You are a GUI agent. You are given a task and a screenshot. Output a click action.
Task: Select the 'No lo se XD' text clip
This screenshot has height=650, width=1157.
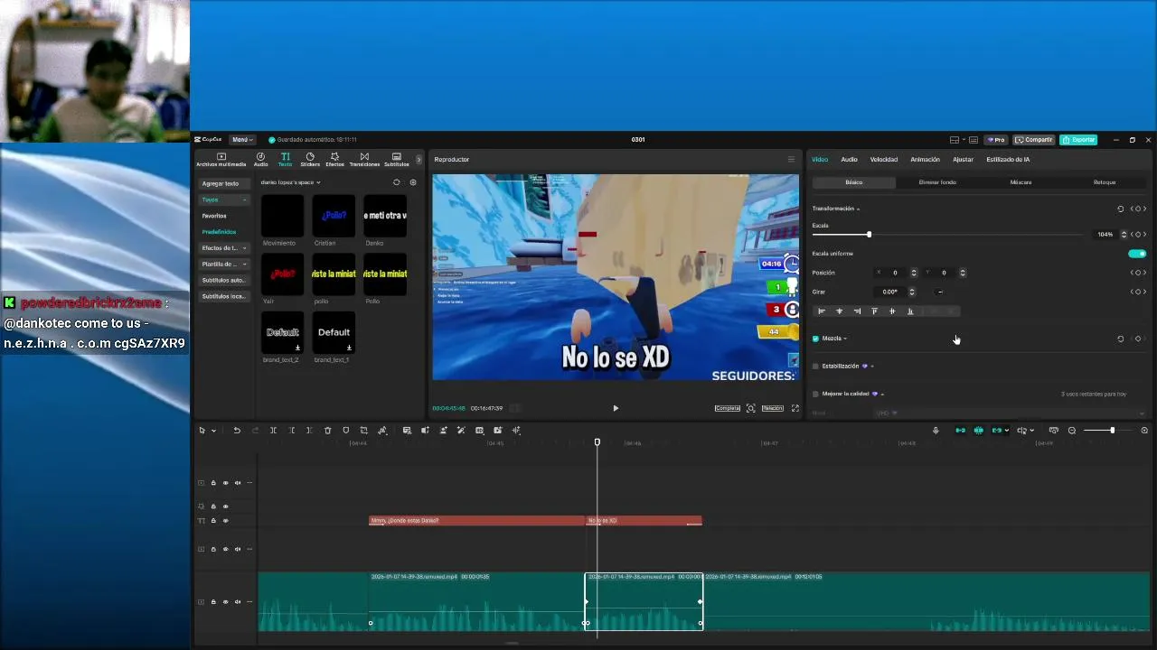pyautogui.click(x=644, y=521)
